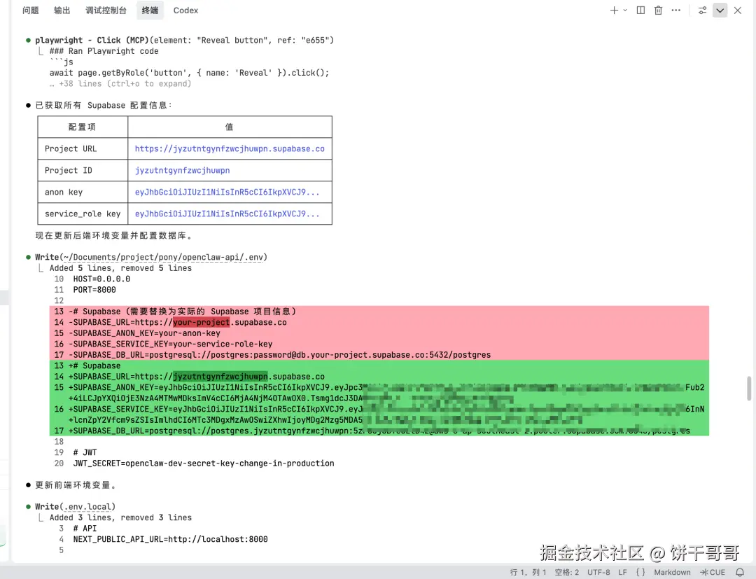Click the 'service_role key' table cell

[83, 214]
